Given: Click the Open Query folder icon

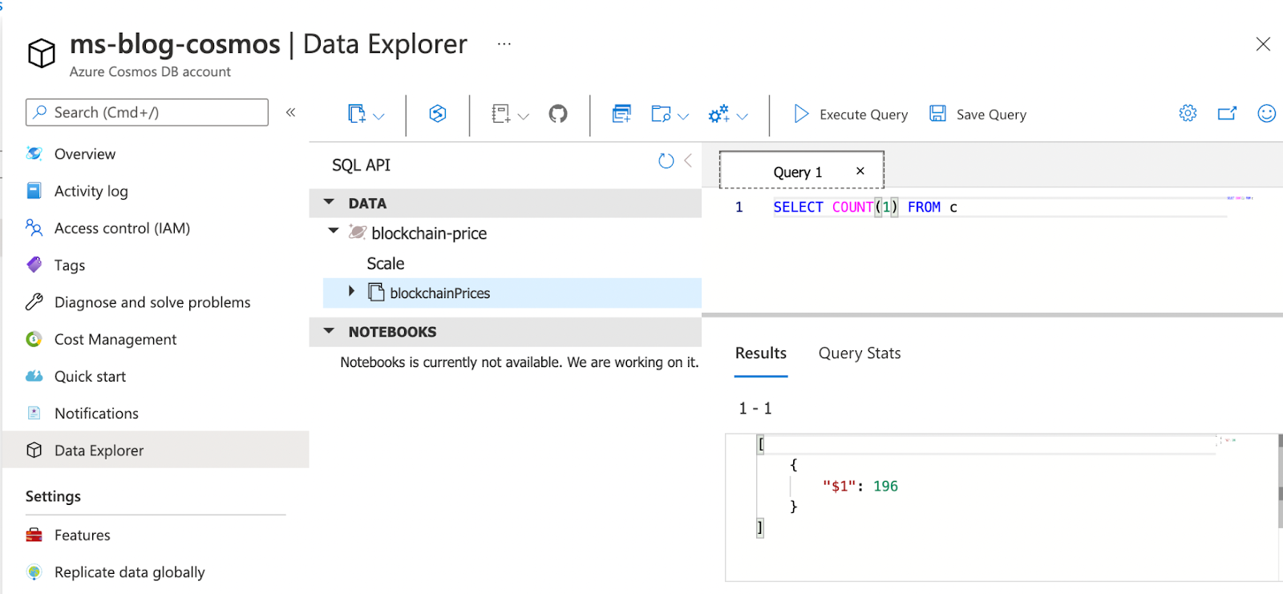Looking at the screenshot, I should [x=661, y=114].
